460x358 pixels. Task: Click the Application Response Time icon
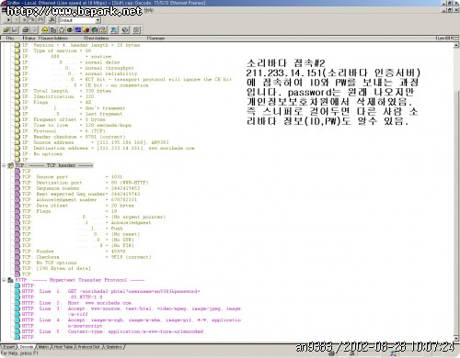70,29
